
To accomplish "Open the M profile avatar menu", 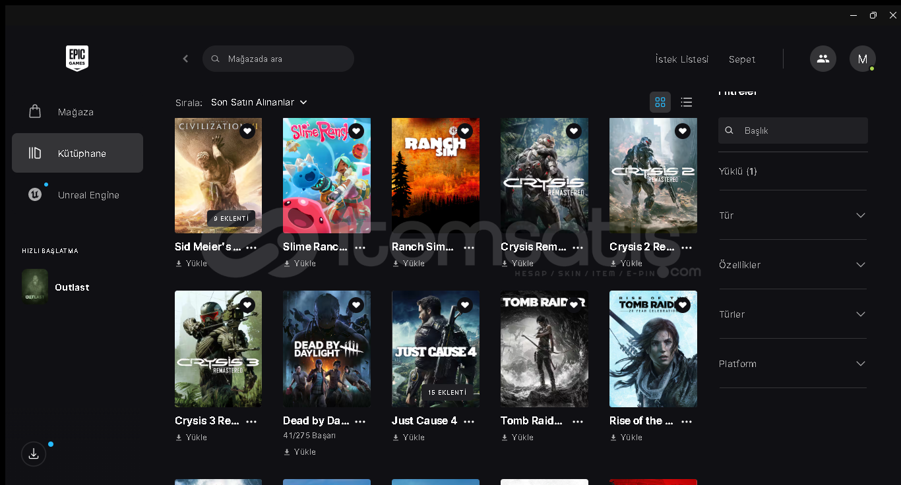I will click(x=863, y=59).
